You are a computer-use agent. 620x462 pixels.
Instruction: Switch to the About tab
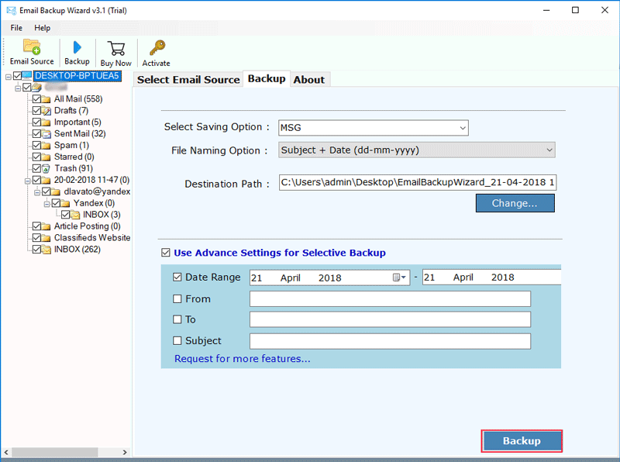coord(308,80)
